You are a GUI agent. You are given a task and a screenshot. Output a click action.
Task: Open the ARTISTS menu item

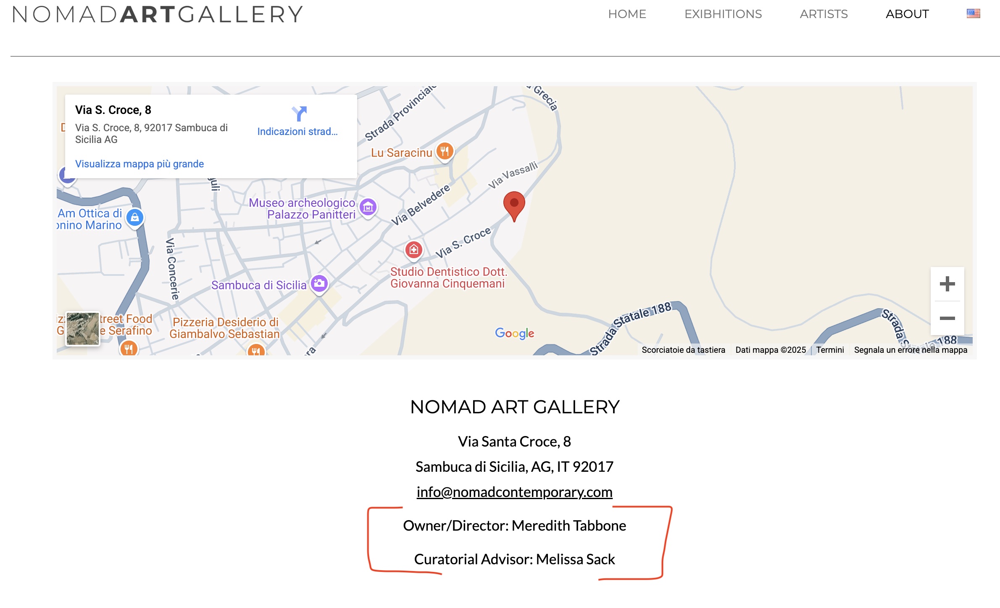click(824, 14)
